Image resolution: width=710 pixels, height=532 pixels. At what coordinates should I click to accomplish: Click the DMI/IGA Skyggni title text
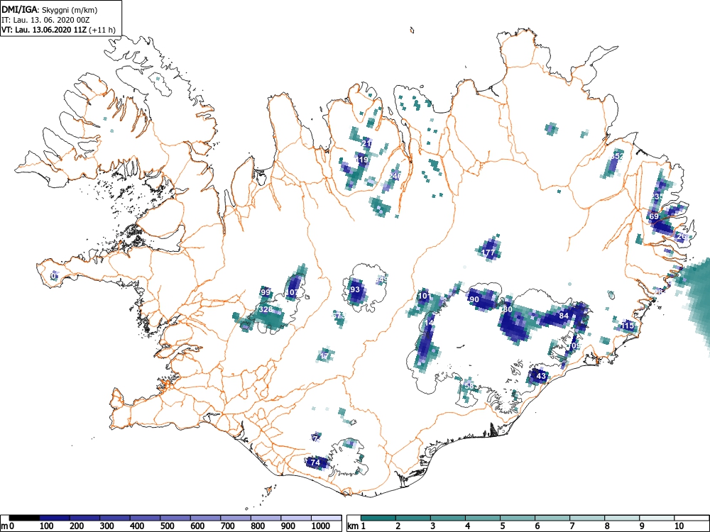click(x=50, y=10)
